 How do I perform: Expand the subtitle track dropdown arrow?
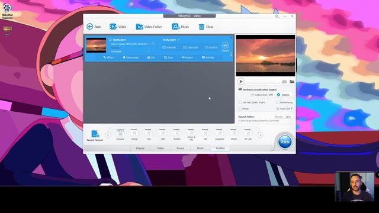(149, 51)
